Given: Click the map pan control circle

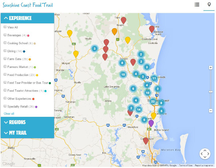Looking at the screenshot, I should pyautogui.click(x=205, y=154).
